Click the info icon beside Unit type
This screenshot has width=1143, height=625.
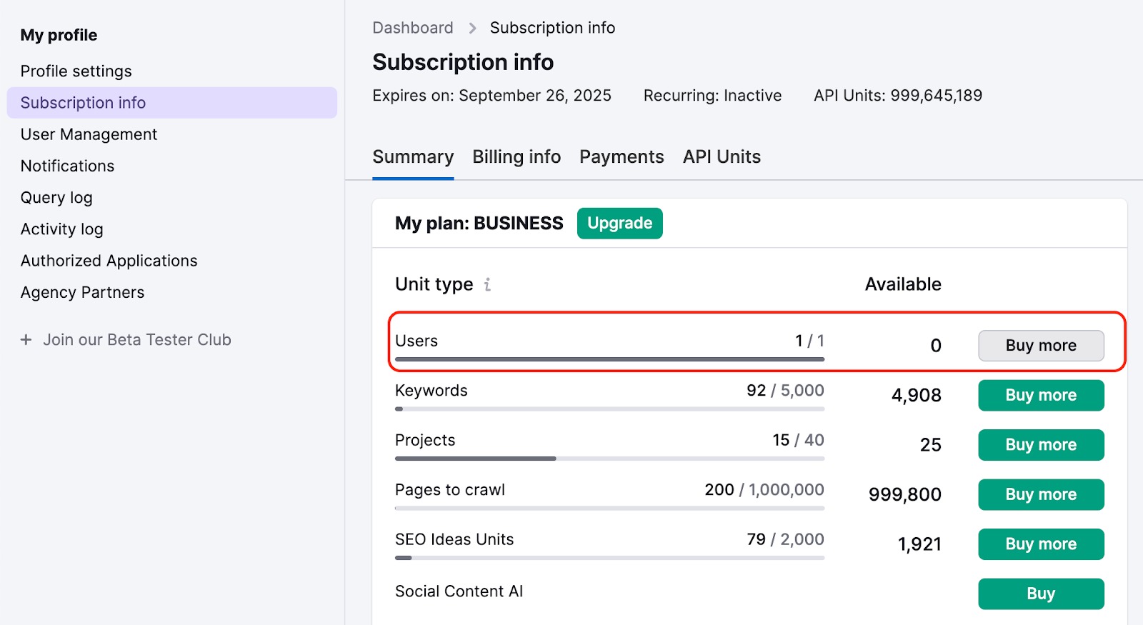tap(487, 284)
